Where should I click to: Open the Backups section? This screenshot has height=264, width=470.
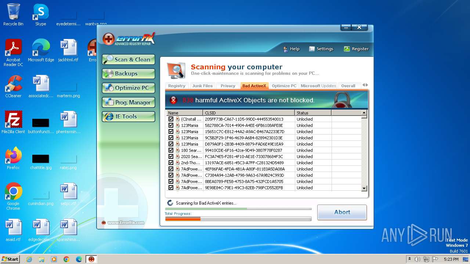(x=129, y=73)
